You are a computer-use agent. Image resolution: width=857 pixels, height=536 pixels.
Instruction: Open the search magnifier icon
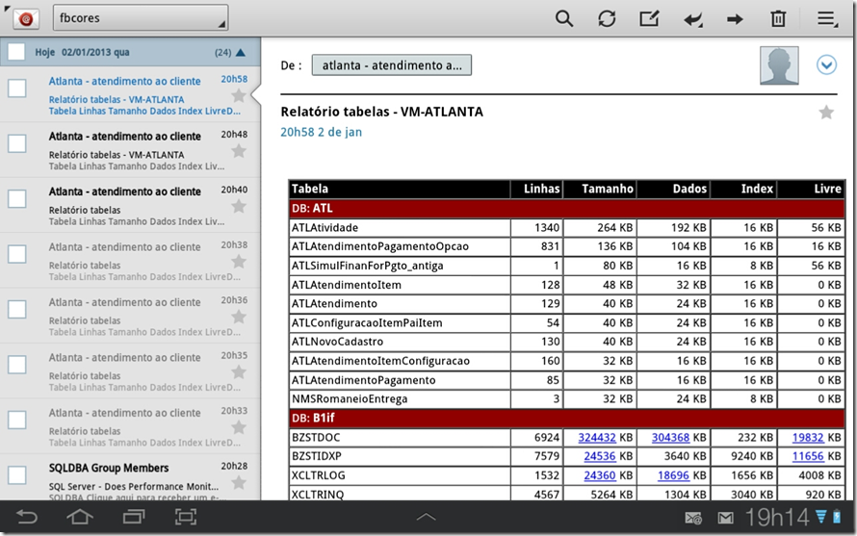coord(564,19)
